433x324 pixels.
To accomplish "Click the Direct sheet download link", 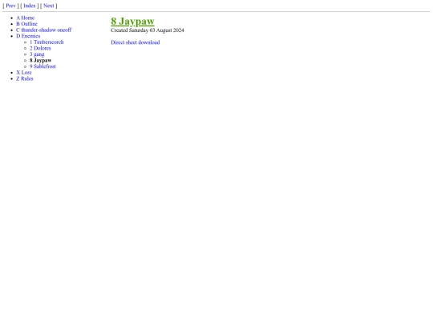I will click(136, 42).
